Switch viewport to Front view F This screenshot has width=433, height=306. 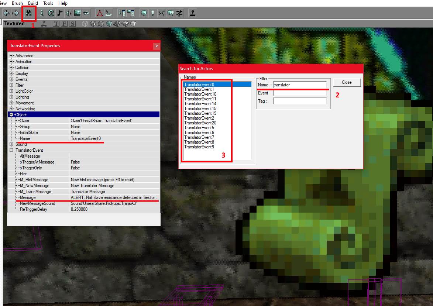click(64, 24)
